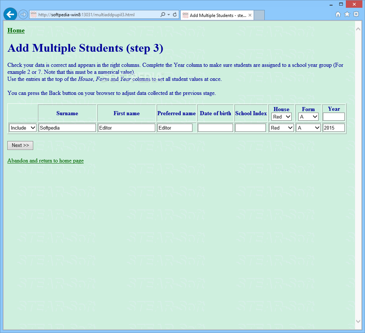Screen dimensions: 365x333
Task: Open the student row Form dropdown
Action: (308, 128)
